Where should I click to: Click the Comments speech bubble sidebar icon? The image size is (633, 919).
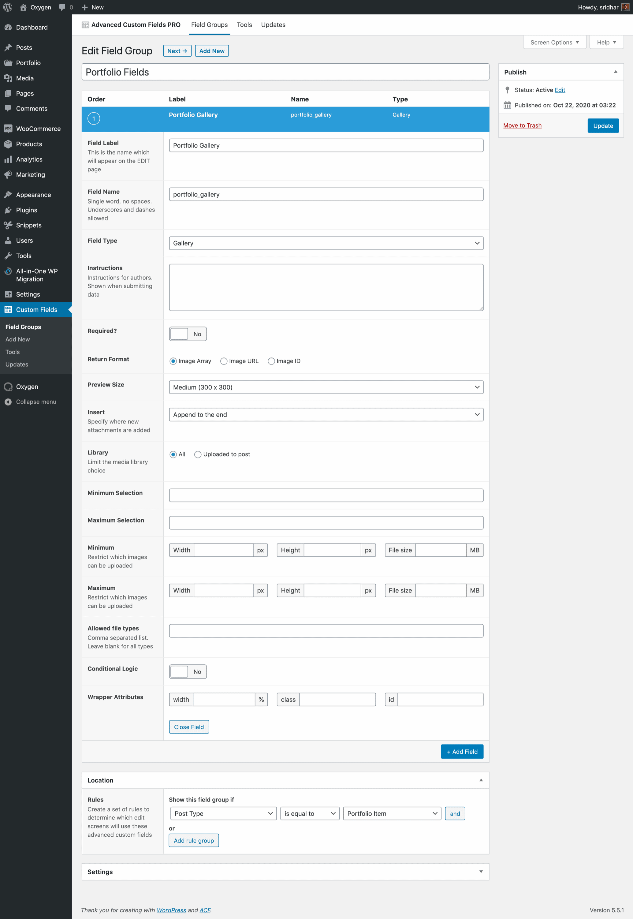pos(8,108)
